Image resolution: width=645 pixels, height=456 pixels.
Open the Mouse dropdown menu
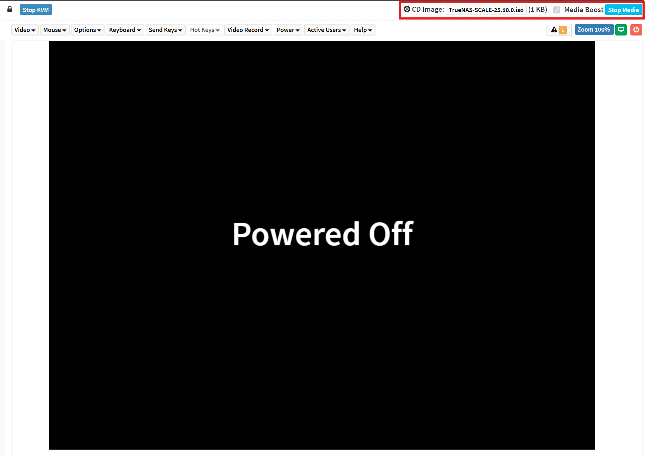(x=54, y=30)
